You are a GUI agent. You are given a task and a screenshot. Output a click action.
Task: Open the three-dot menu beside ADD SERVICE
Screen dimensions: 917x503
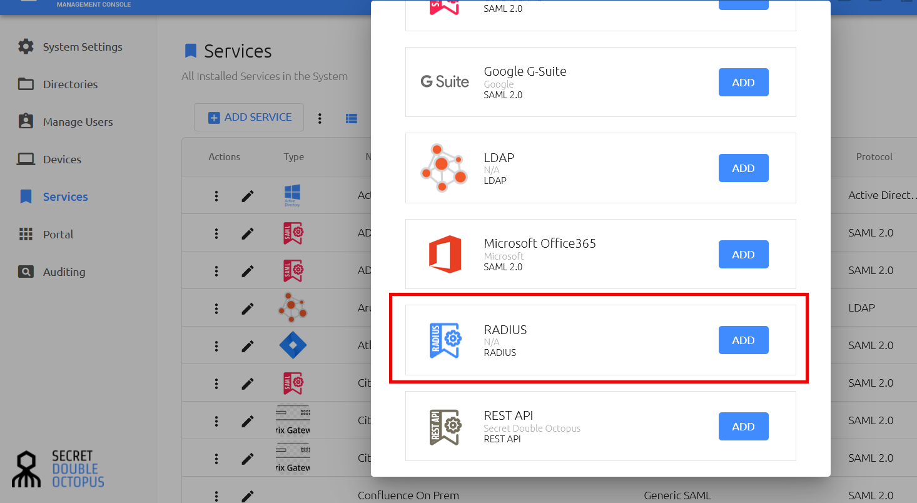coord(320,118)
